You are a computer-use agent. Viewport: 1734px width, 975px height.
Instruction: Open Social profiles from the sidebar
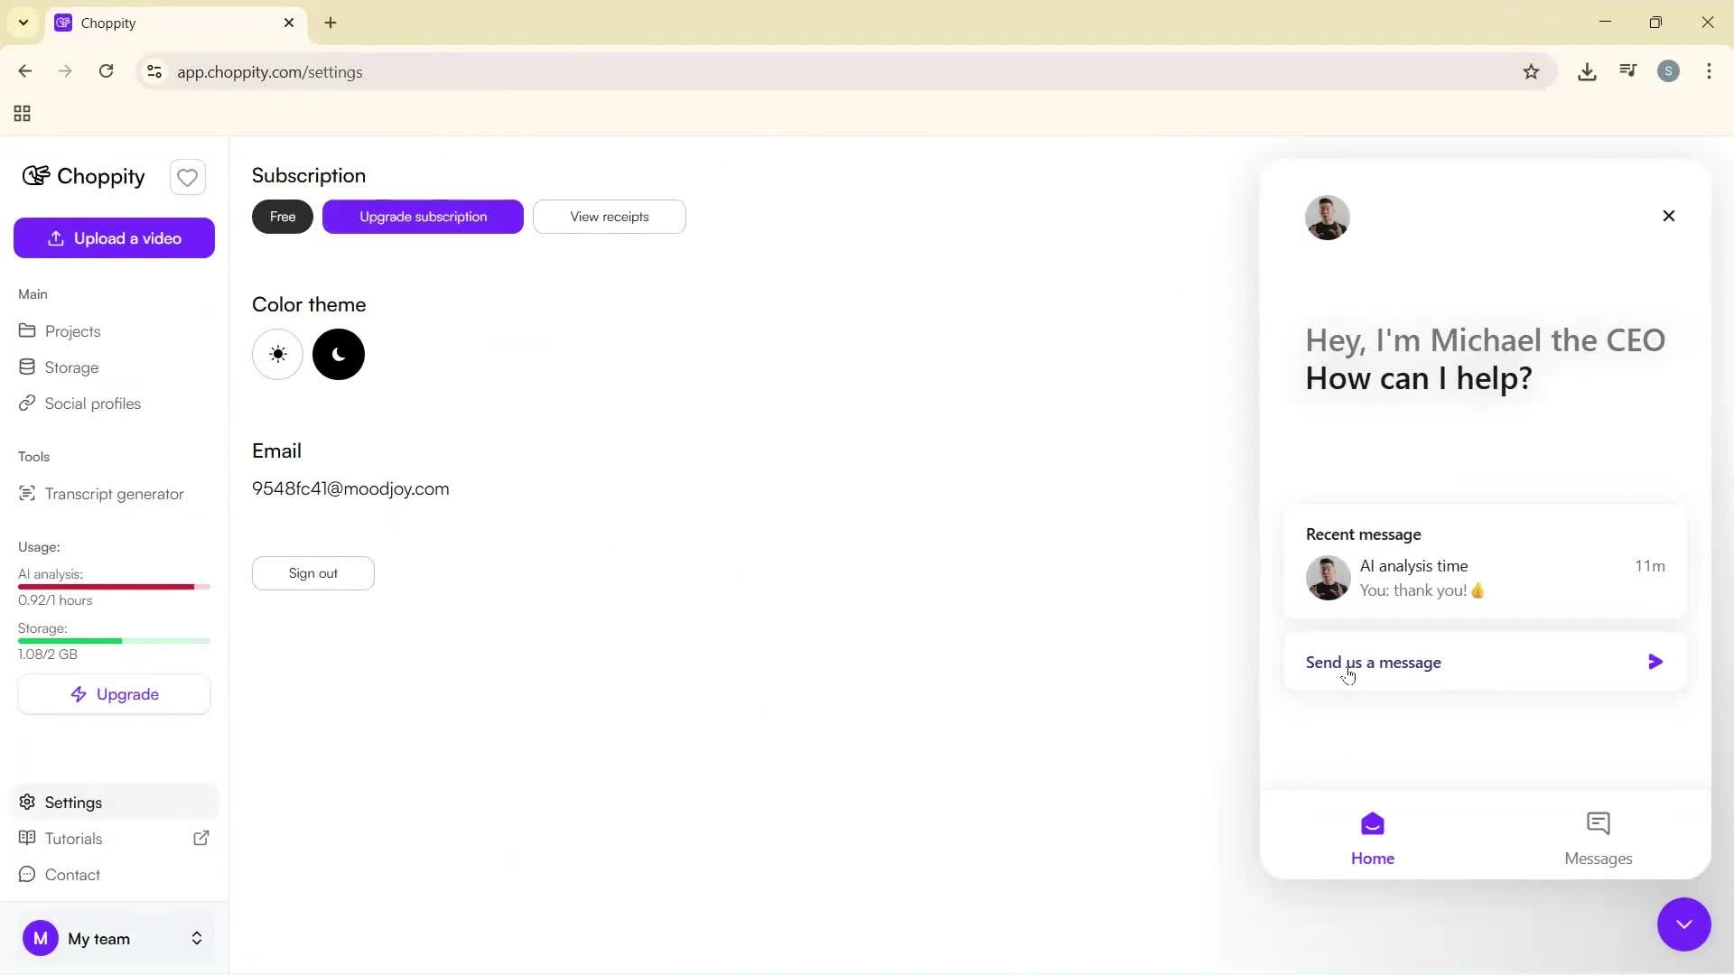(93, 404)
